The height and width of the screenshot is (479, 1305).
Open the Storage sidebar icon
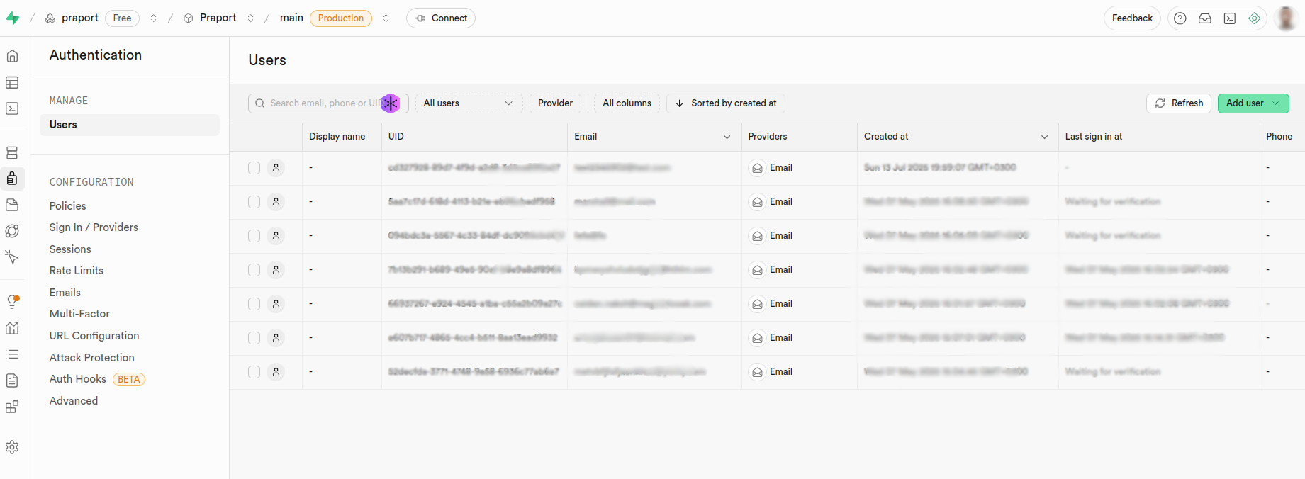click(x=12, y=205)
